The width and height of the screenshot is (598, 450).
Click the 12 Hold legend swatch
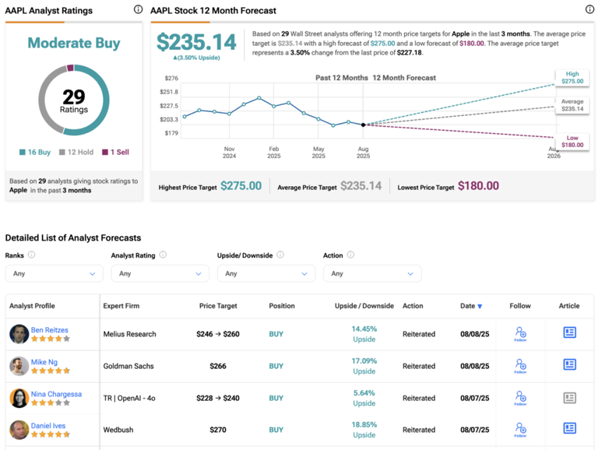point(62,152)
